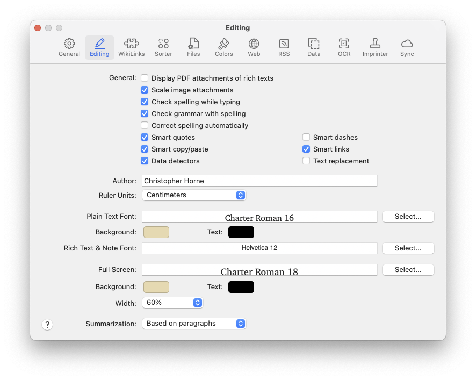The height and width of the screenshot is (380, 476).
Task: Disable Check grammar with spelling
Action: pyautogui.click(x=145, y=114)
